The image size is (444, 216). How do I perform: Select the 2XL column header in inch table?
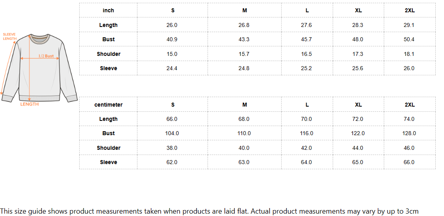[410, 10]
